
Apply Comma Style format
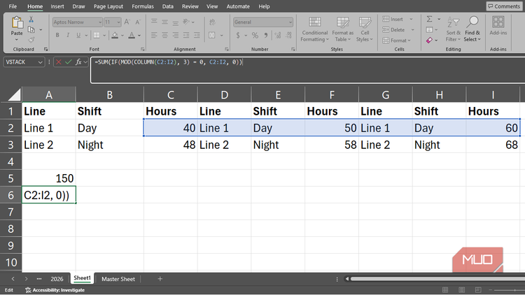pos(266,35)
